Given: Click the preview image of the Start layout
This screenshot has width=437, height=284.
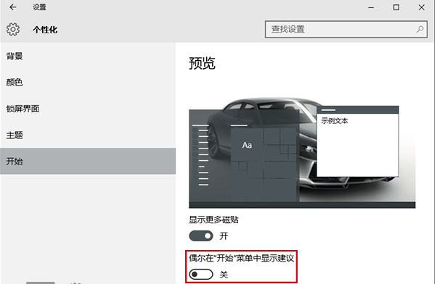Looking at the screenshot, I should pyautogui.click(x=302, y=152).
